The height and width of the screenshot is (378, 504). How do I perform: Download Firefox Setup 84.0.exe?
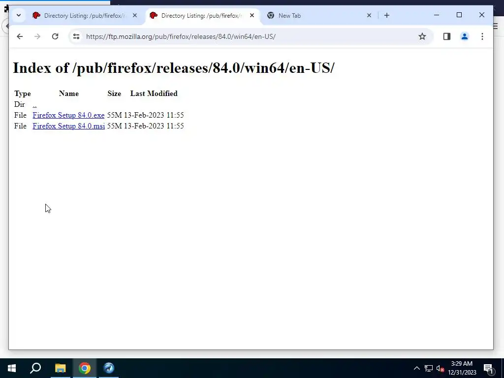(x=68, y=115)
